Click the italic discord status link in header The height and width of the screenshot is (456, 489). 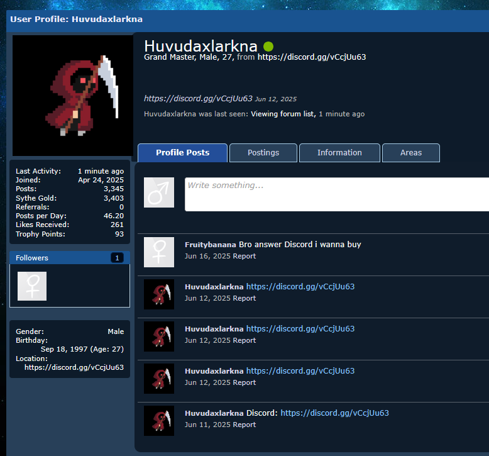pos(198,99)
